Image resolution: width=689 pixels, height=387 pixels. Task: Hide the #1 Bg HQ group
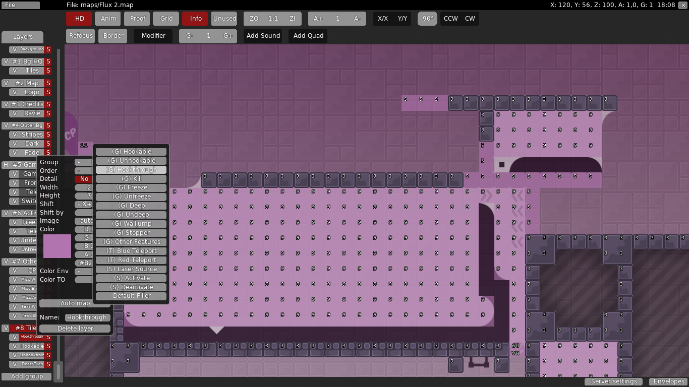click(x=6, y=61)
